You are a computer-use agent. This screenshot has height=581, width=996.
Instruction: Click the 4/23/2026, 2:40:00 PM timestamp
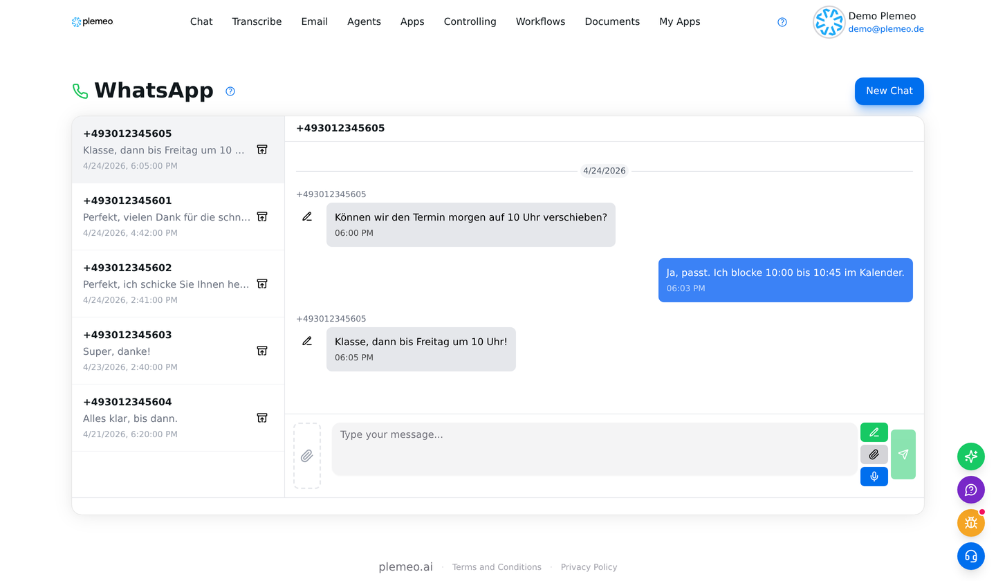(x=130, y=367)
